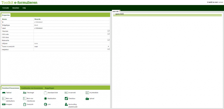Switch to the Koppelingen tab
The width and height of the screenshot is (224, 109).
[x=50, y=88]
